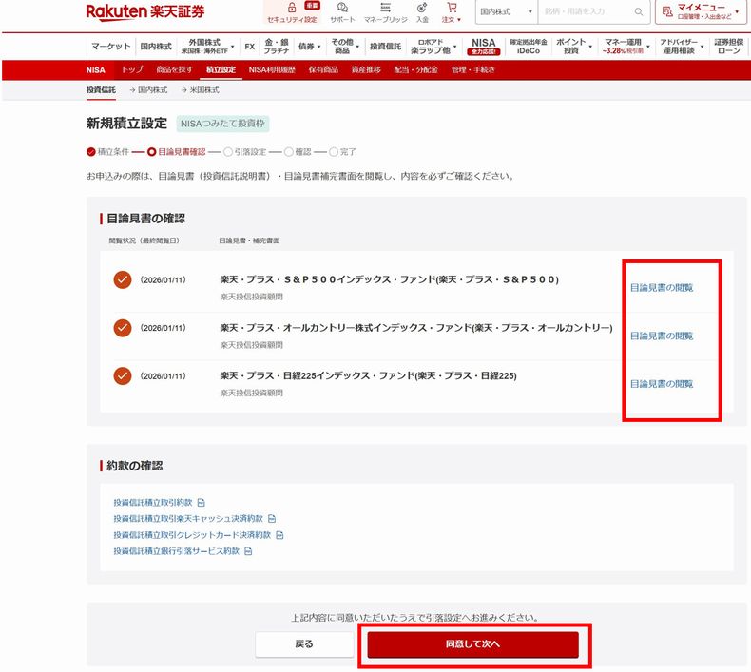Viewport: 751px width, 672px height.
Task: Click document icon beside クレジットカード決済約款
Action: tap(280, 535)
